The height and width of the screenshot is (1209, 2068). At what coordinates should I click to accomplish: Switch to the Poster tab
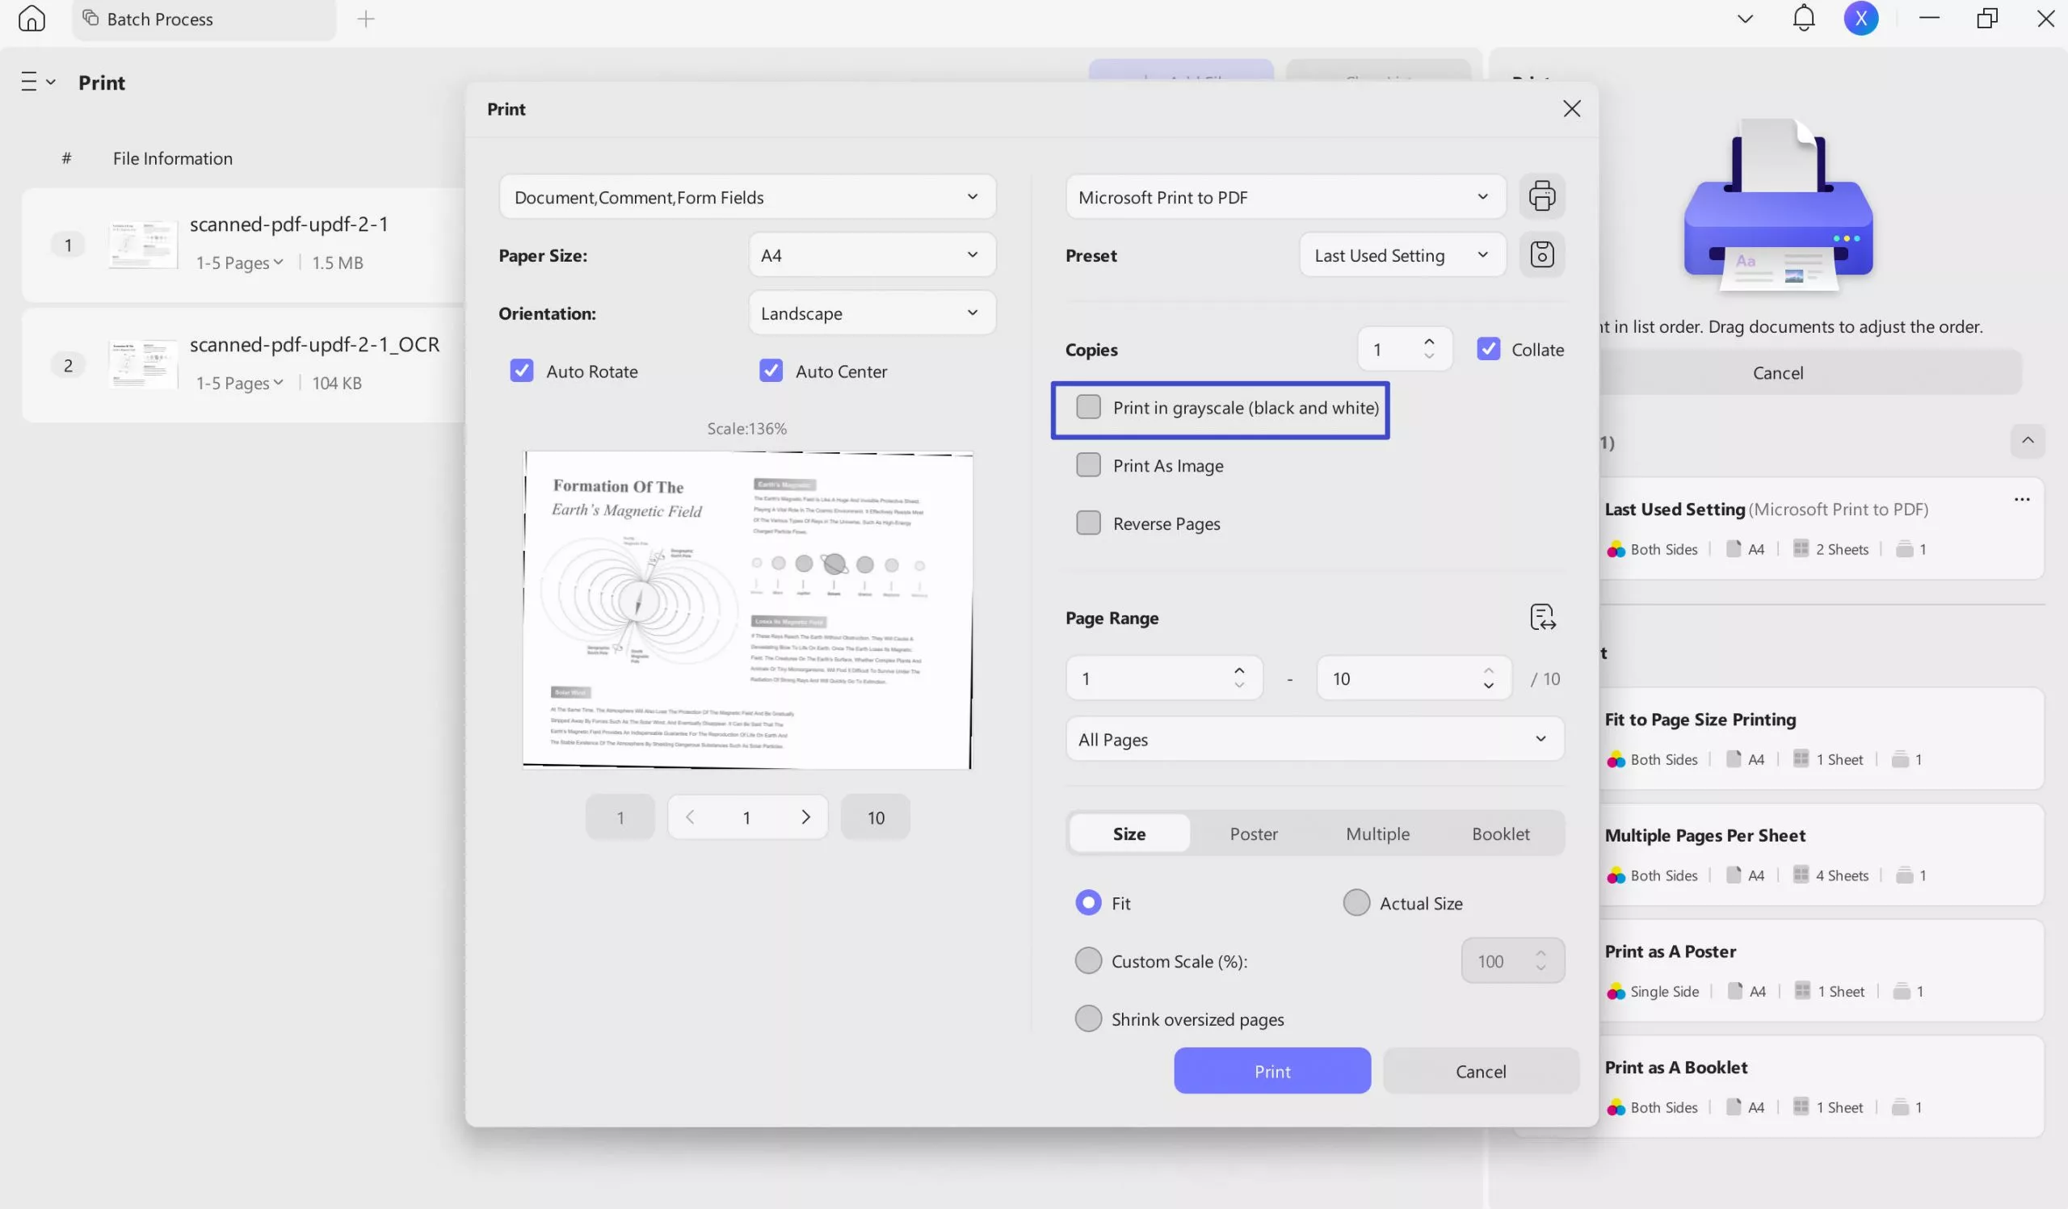coord(1253,833)
